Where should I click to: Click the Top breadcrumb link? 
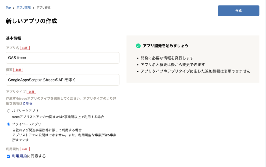8,8
